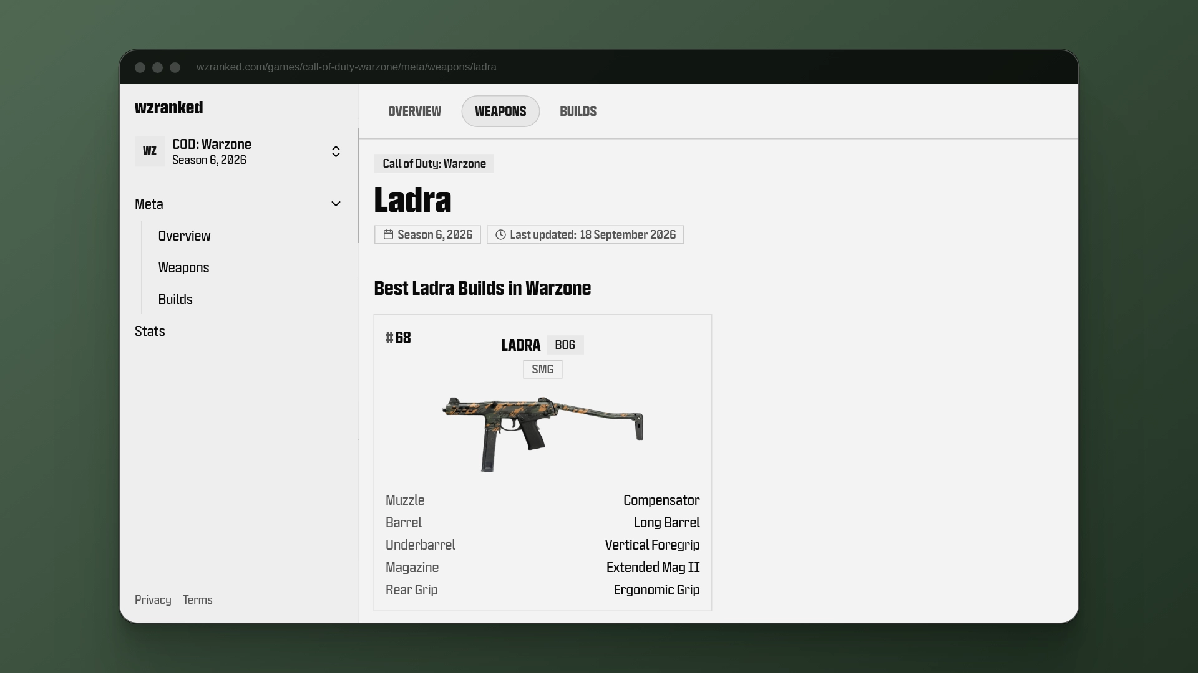Open the game selector up-down chevron
Screen dimensions: 1198x673
[x=336, y=151]
